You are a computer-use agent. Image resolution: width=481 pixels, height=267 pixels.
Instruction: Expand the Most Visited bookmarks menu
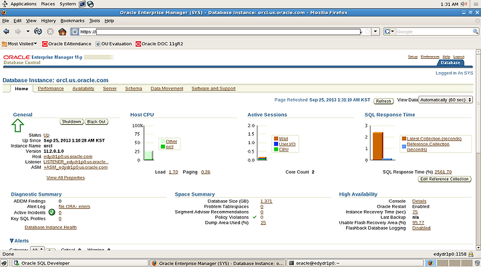pos(19,44)
